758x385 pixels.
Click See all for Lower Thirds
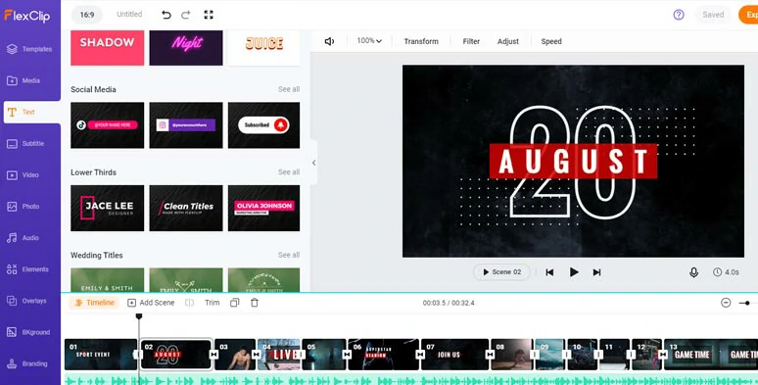coord(289,172)
